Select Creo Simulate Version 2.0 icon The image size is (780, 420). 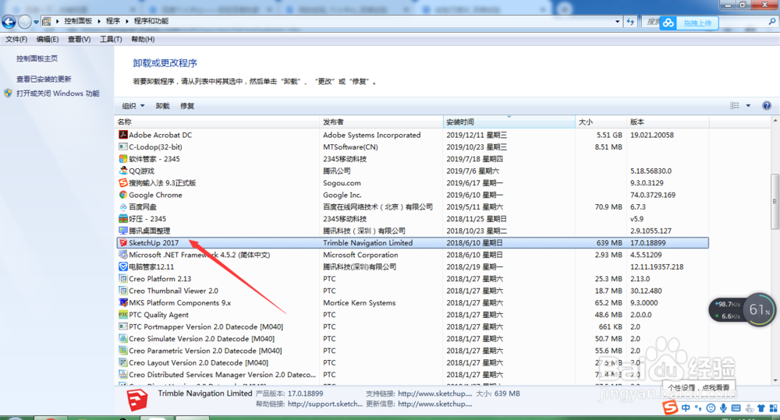pyautogui.click(x=123, y=338)
